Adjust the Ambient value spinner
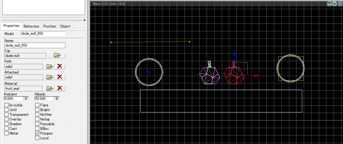343x144 pixels. click(x=26, y=99)
